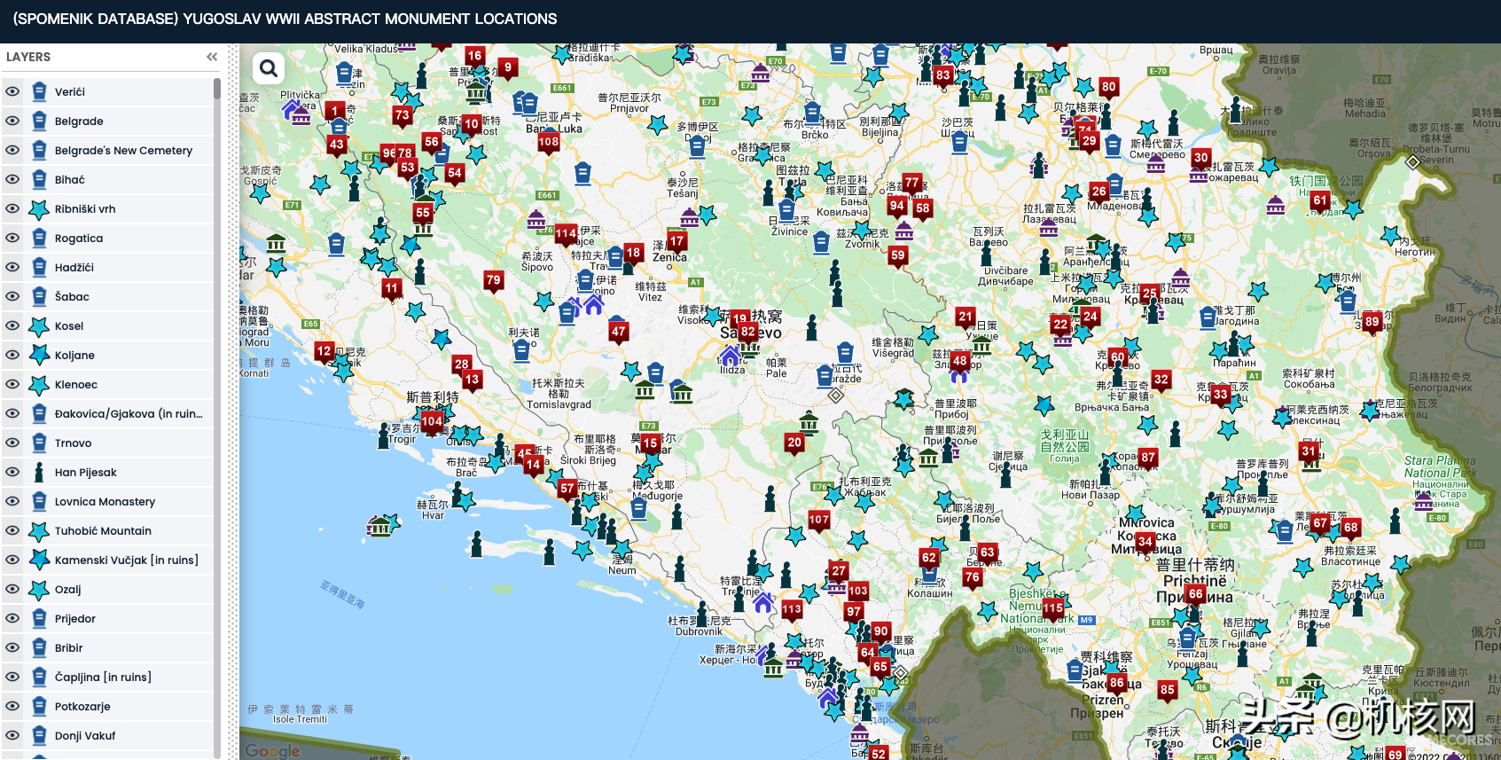Select map marker number 89
The width and height of the screenshot is (1501, 760).
click(1372, 323)
